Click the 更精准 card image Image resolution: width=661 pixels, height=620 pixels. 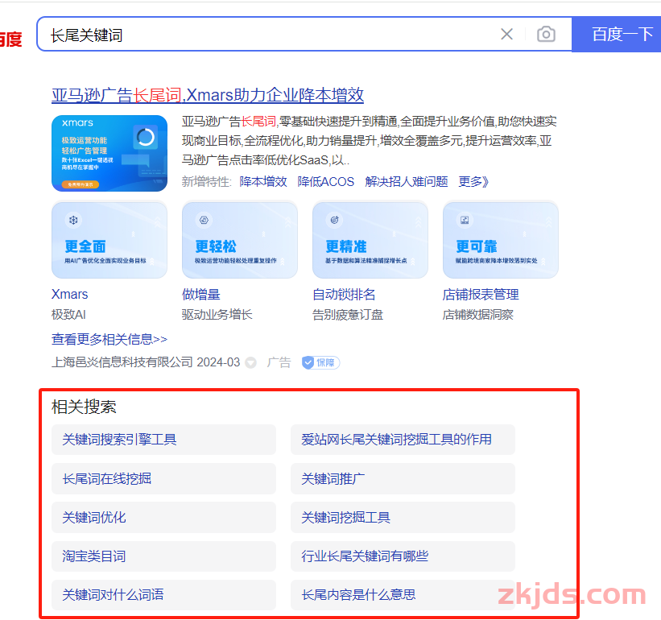click(370, 240)
